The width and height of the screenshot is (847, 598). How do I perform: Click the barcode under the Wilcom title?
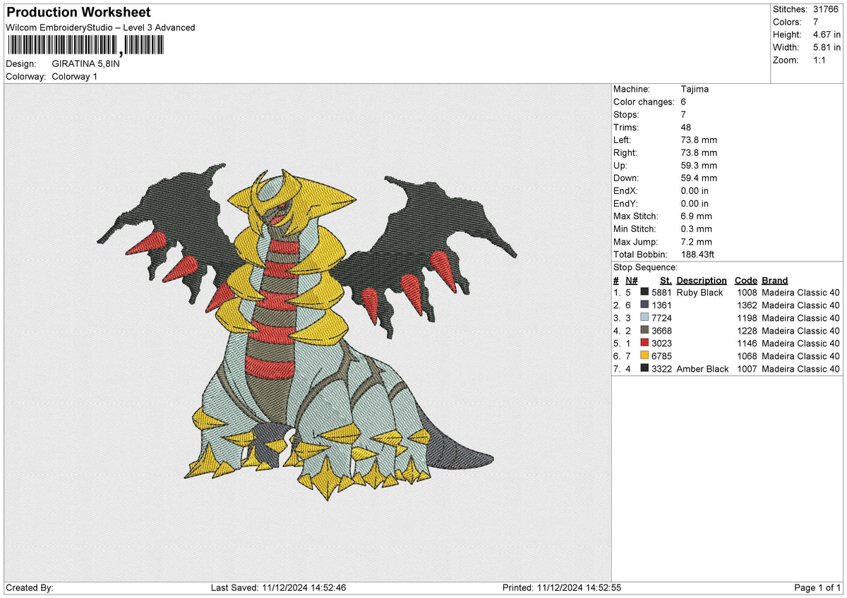click(85, 47)
